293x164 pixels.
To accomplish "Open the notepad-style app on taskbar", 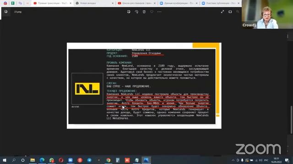I will 137,160.
